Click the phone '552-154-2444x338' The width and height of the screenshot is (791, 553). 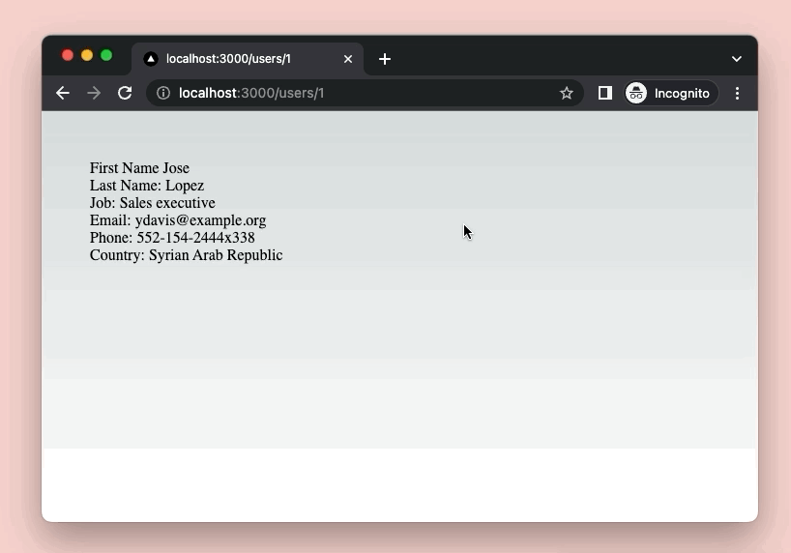pos(195,238)
